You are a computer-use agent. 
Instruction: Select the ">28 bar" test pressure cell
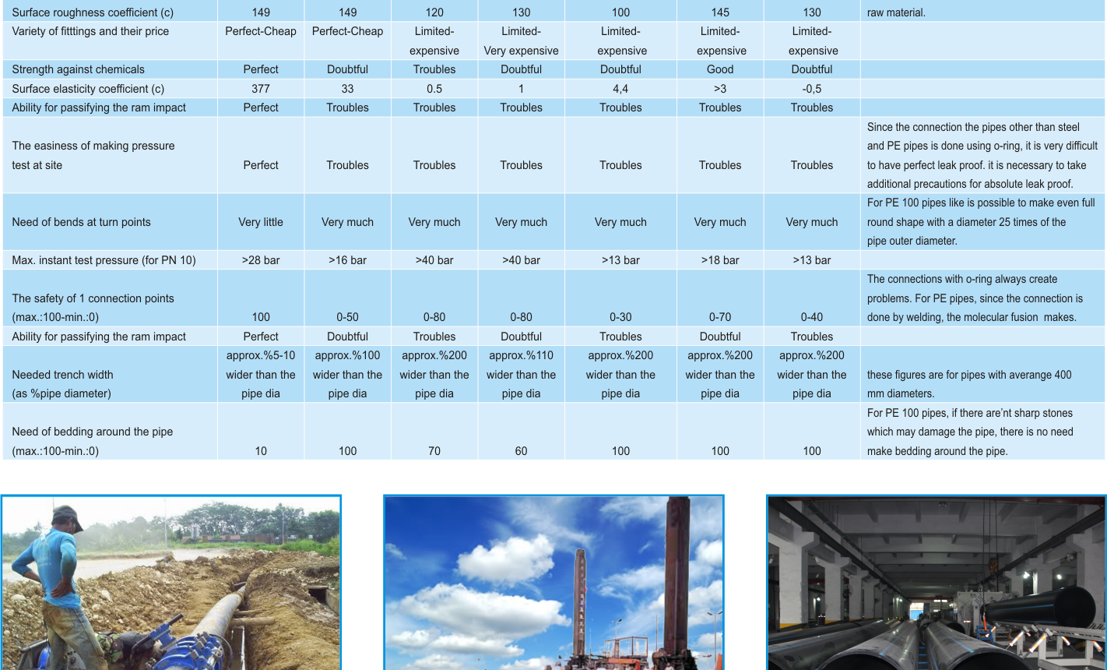tap(261, 260)
